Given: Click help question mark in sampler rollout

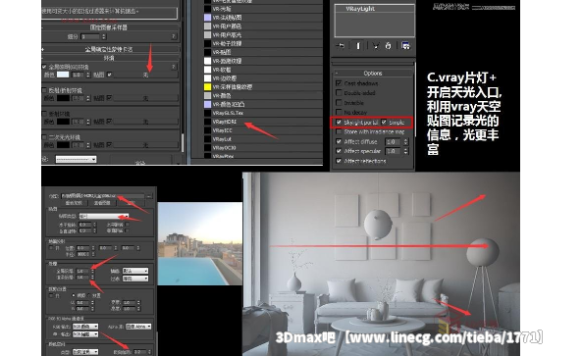Looking at the screenshot, I should point(174,36).
